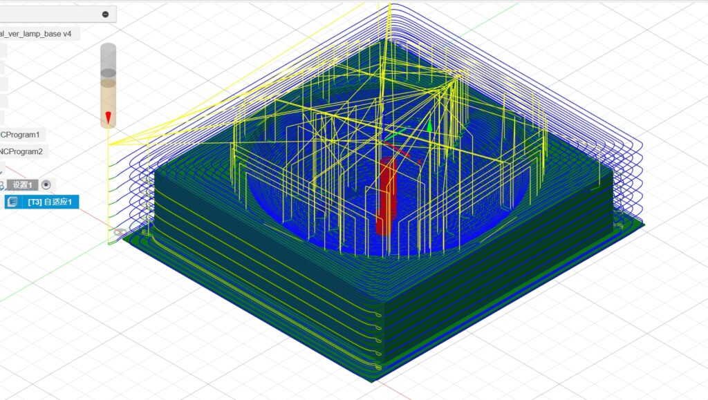Collapse the browser panel with minus button
Image resolution: width=708 pixels, height=400 pixels.
[105, 15]
